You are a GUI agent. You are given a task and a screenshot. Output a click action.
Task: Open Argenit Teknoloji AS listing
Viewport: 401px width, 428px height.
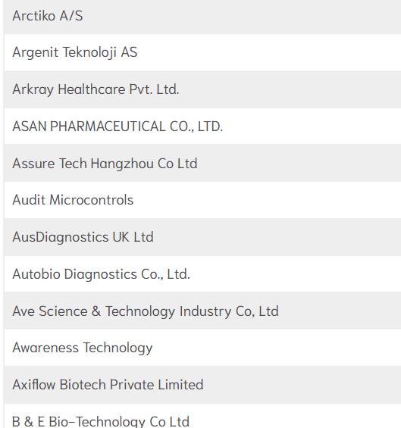tap(202, 52)
